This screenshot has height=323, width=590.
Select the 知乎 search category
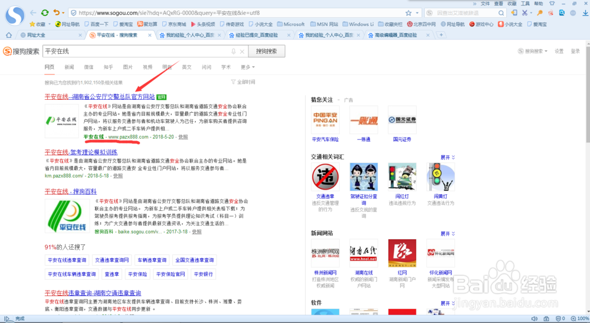108,67
